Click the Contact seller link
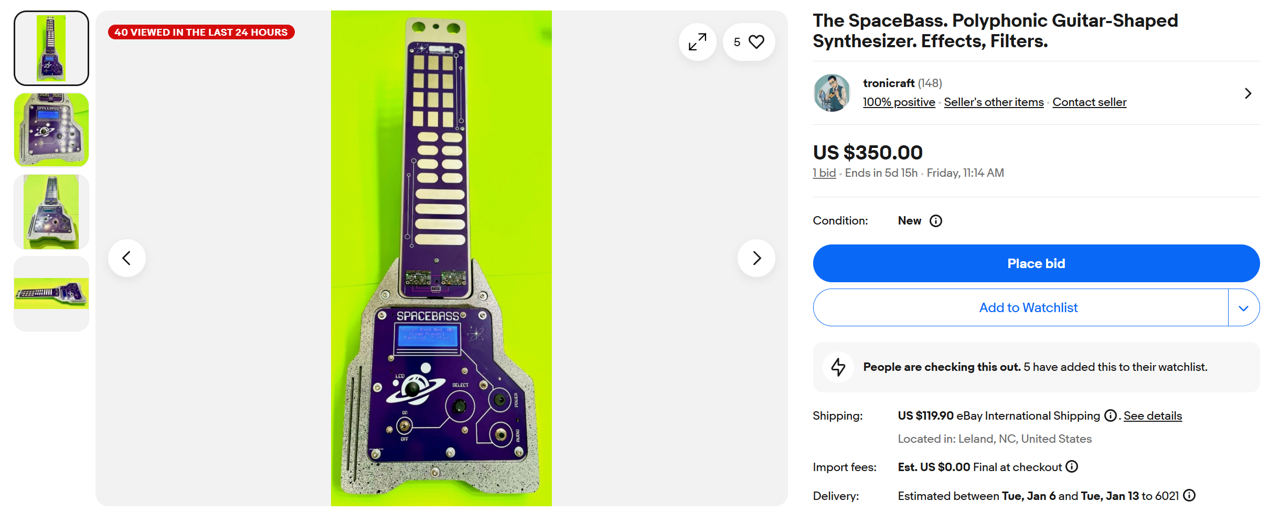1269x512 pixels. [x=1089, y=102]
